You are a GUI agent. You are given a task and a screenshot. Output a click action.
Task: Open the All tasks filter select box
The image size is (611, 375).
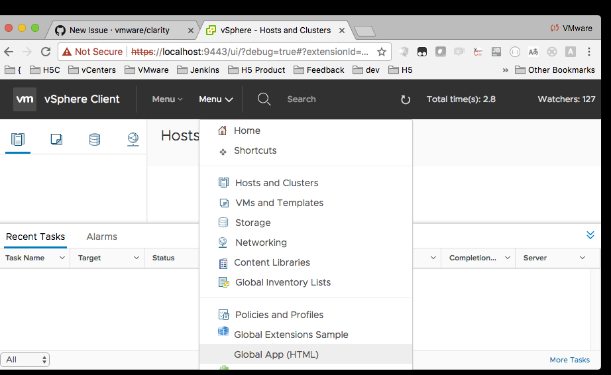(x=25, y=359)
